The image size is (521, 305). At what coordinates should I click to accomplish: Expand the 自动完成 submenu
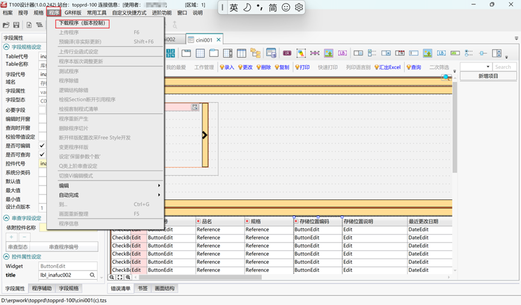coord(105,195)
